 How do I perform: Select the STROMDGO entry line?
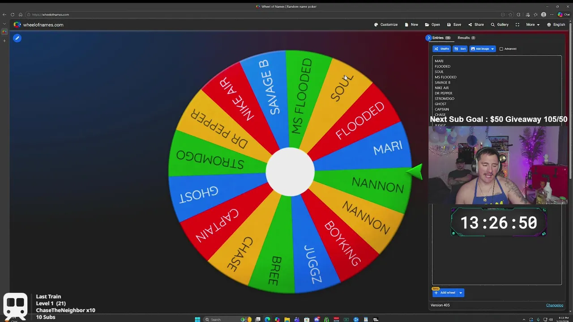(x=445, y=99)
